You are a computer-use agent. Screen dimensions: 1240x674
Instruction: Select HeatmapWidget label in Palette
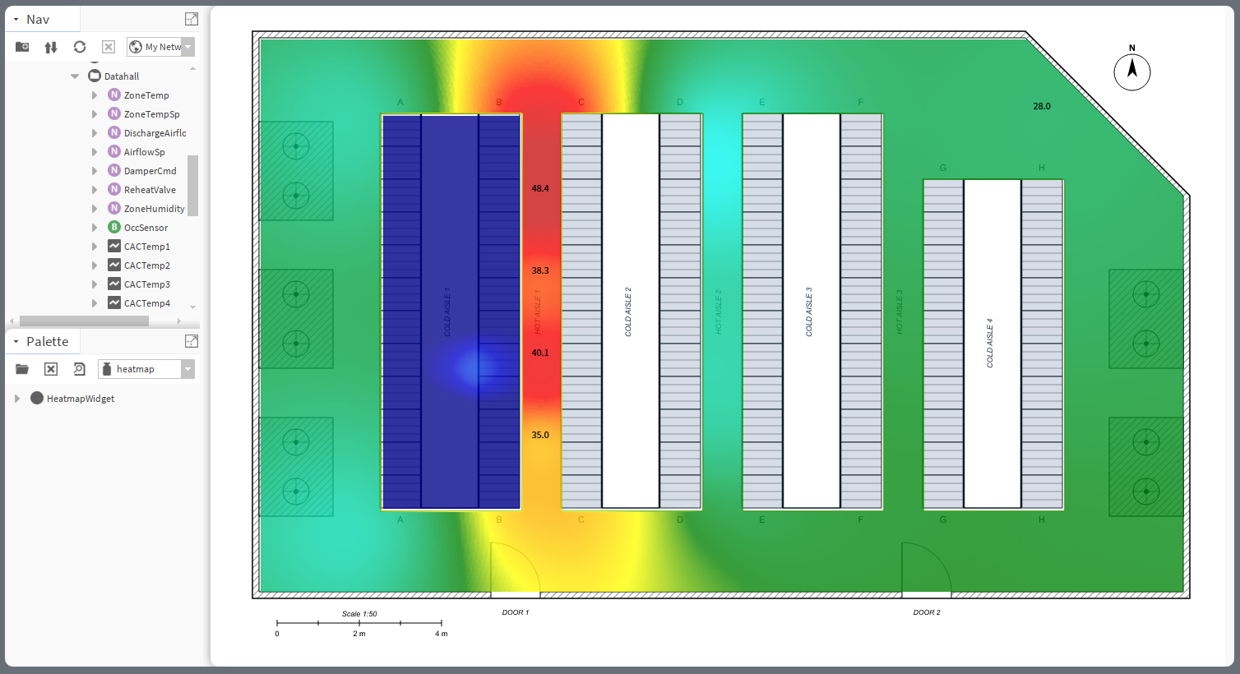point(81,399)
